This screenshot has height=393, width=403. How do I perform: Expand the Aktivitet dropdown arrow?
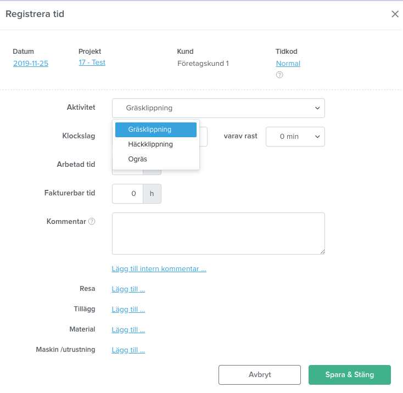click(x=317, y=108)
